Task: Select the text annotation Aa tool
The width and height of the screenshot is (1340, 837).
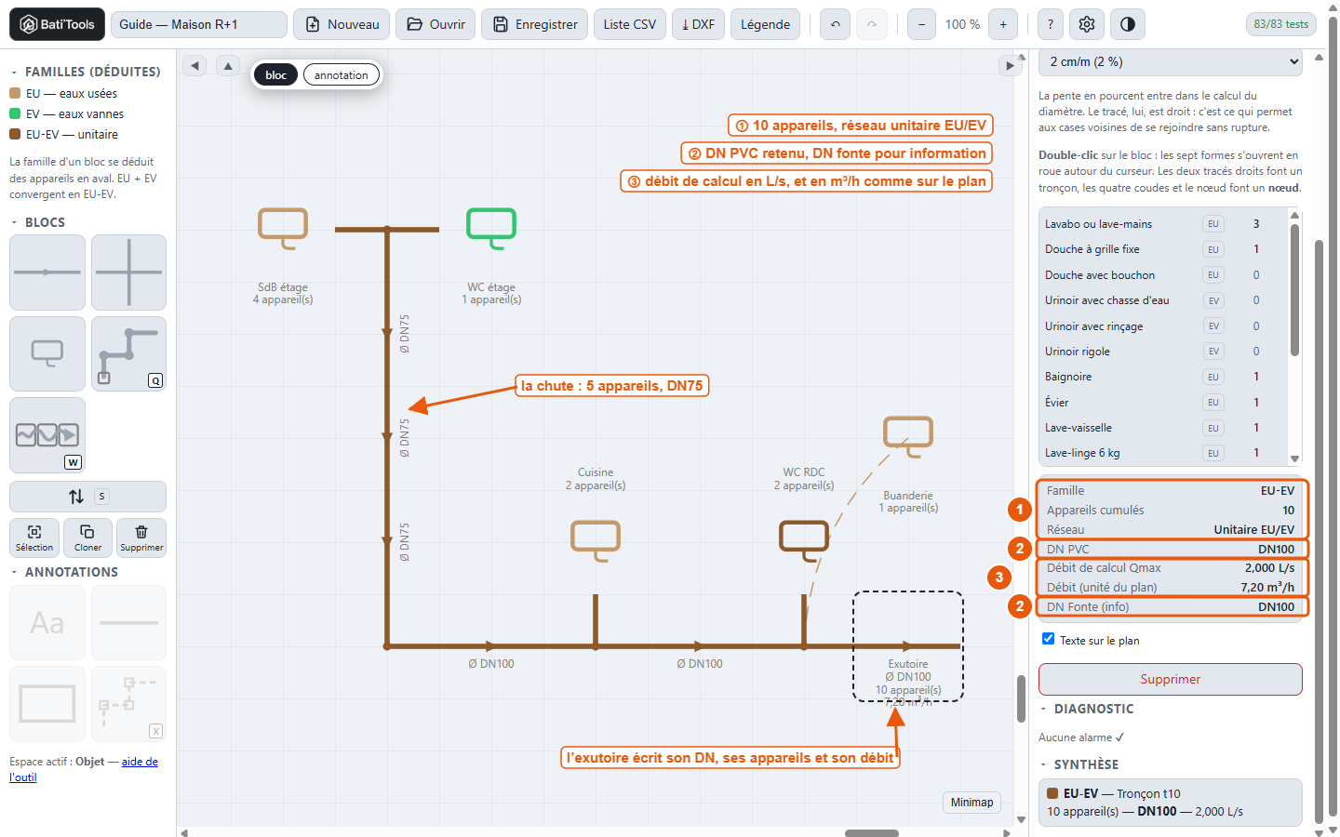Action: pos(47,623)
